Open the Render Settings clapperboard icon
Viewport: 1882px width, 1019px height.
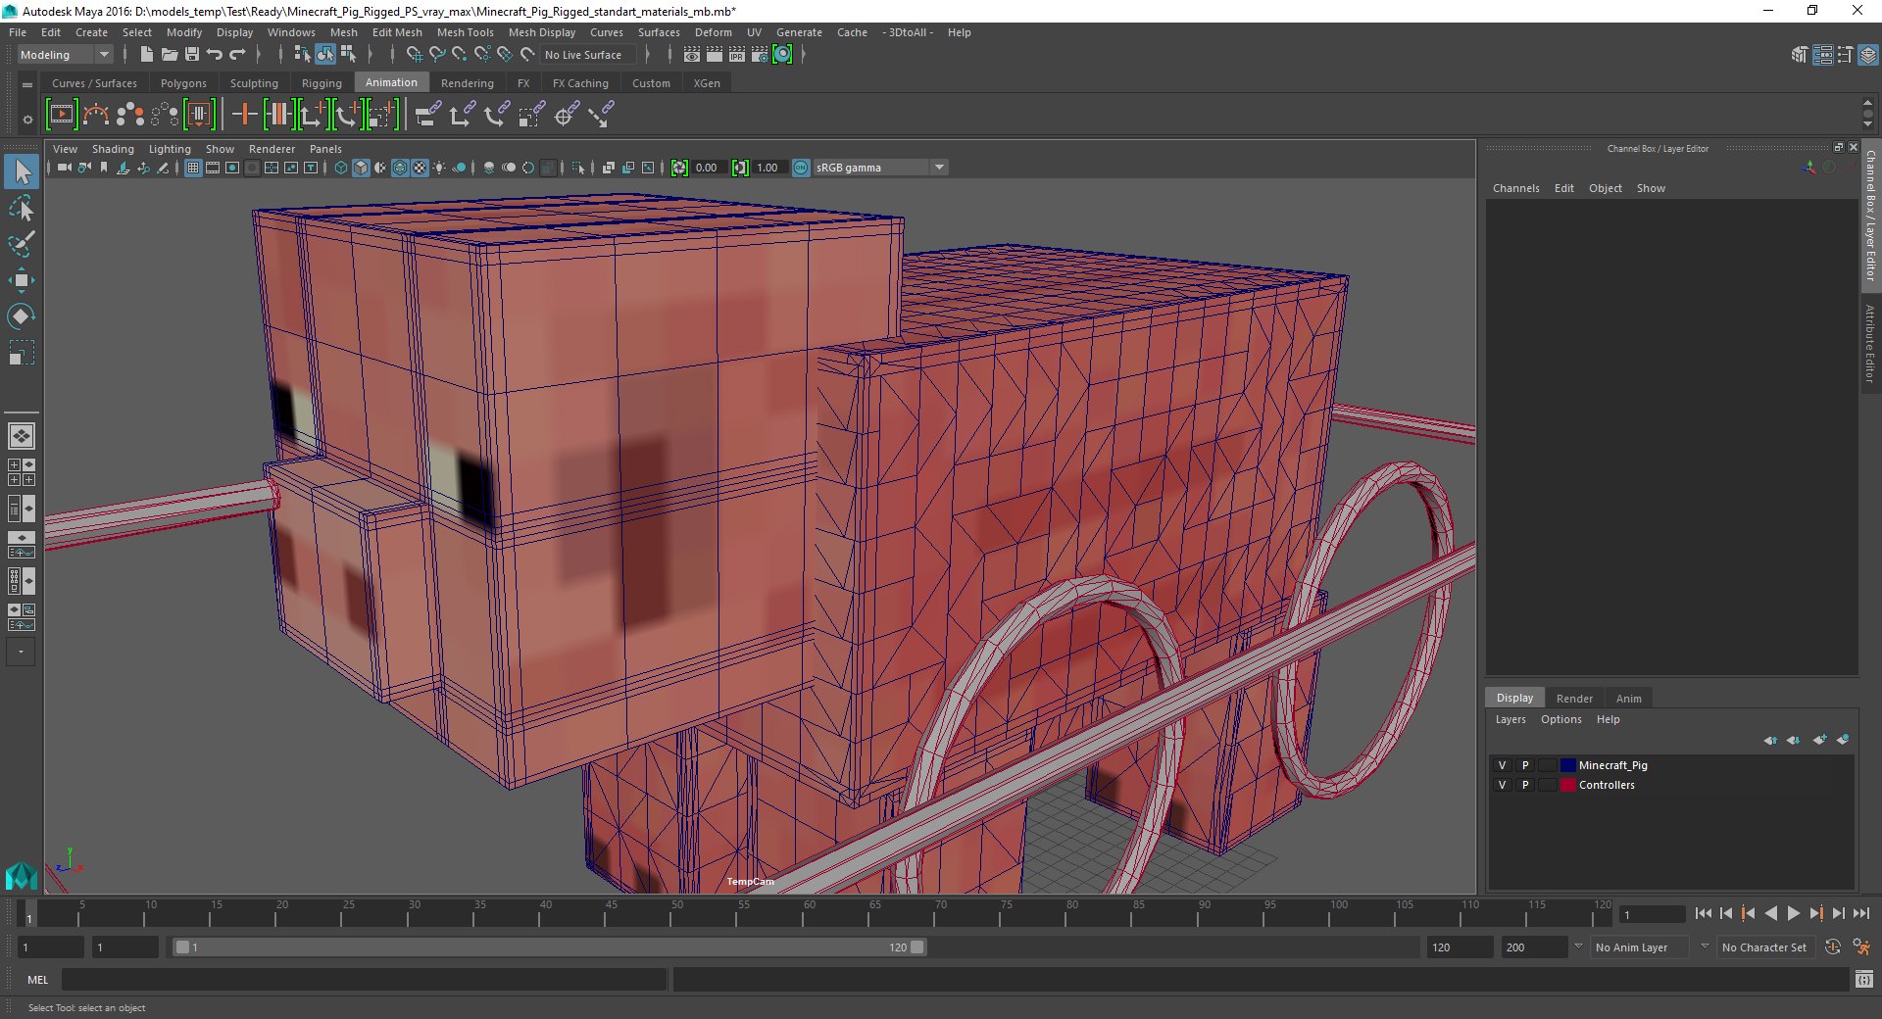click(x=760, y=55)
